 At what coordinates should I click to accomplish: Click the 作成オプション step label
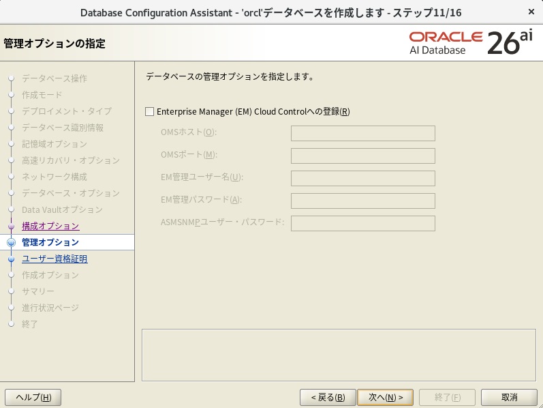pyautogui.click(x=50, y=275)
